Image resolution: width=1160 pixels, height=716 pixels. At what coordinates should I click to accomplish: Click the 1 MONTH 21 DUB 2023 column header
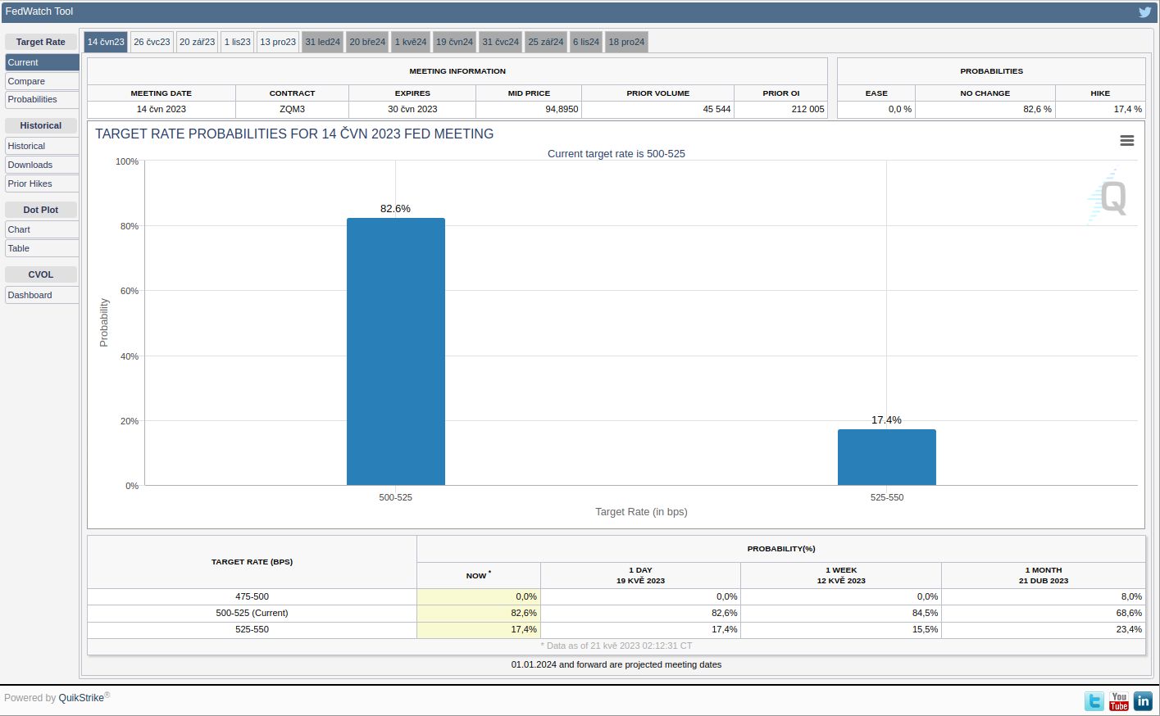coord(1044,575)
